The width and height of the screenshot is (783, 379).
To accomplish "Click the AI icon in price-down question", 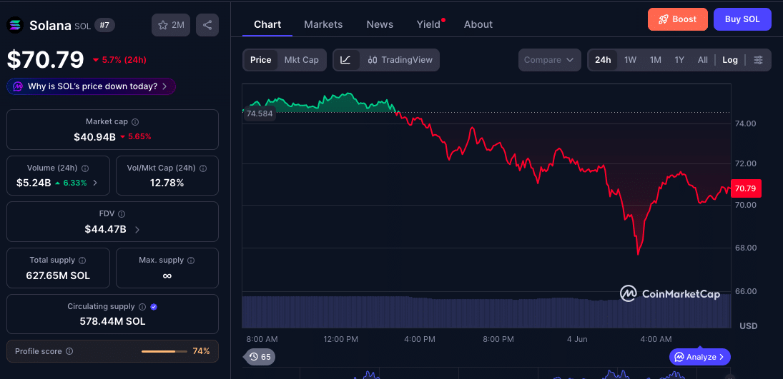I will click(x=18, y=86).
